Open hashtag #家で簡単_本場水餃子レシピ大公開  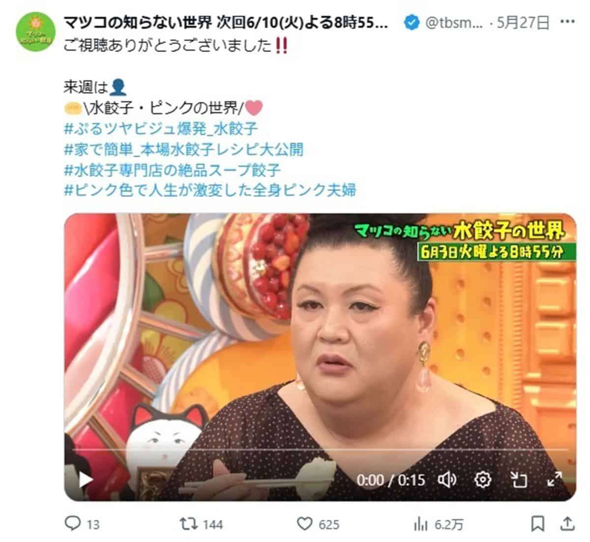tap(183, 149)
